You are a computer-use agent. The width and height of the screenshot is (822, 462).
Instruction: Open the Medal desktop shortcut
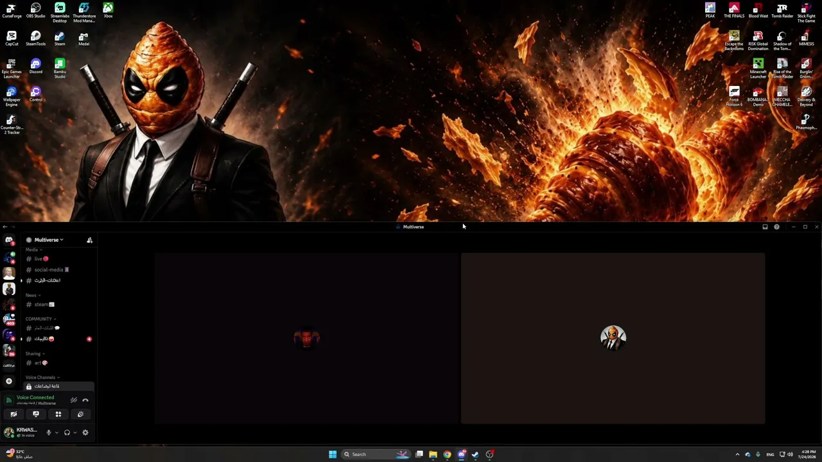[x=83, y=38]
